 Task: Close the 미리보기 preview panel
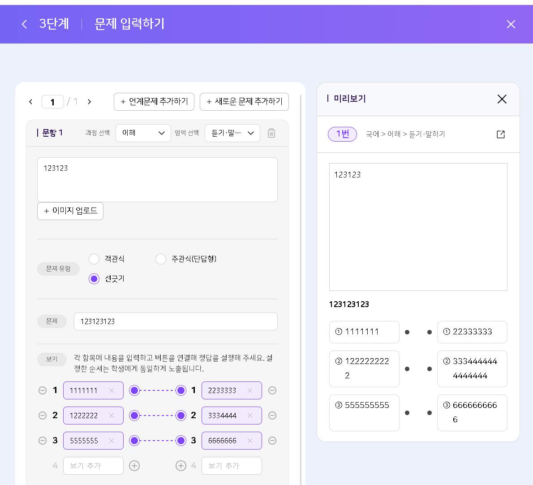[x=502, y=99]
